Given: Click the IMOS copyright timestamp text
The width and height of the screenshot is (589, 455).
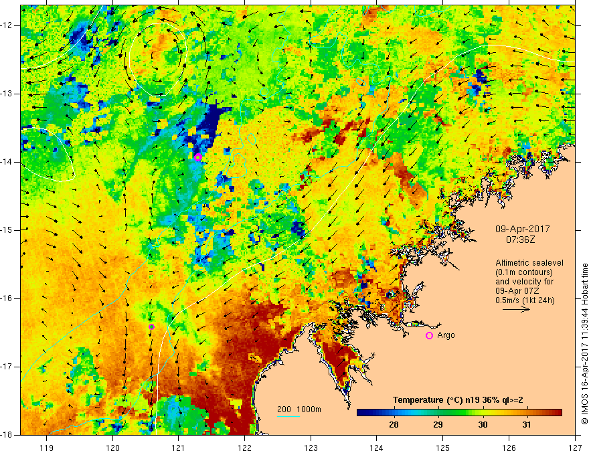Looking at the screenshot, I should 584,344.
